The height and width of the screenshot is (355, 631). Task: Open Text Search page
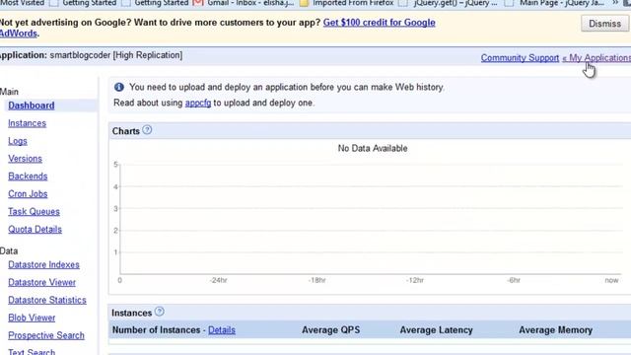[x=32, y=352]
